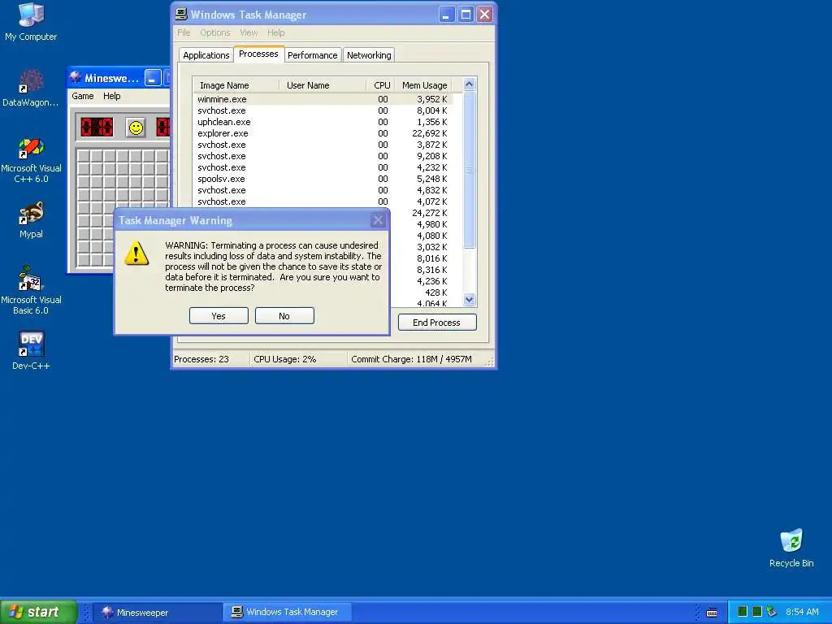Select the Windows Task Manager taskbar button
Image resolution: width=832 pixels, height=624 pixels.
tap(287, 613)
